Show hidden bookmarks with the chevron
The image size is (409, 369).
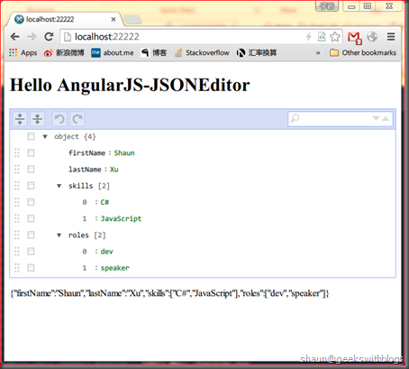coord(318,53)
